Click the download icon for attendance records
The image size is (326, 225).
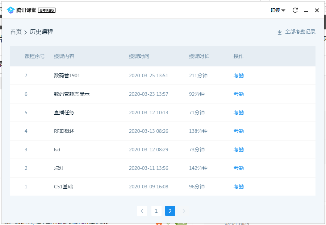point(280,32)
